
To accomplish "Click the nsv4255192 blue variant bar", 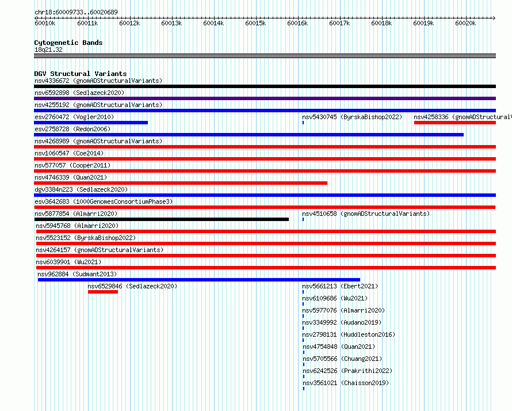I will point(265,111).
